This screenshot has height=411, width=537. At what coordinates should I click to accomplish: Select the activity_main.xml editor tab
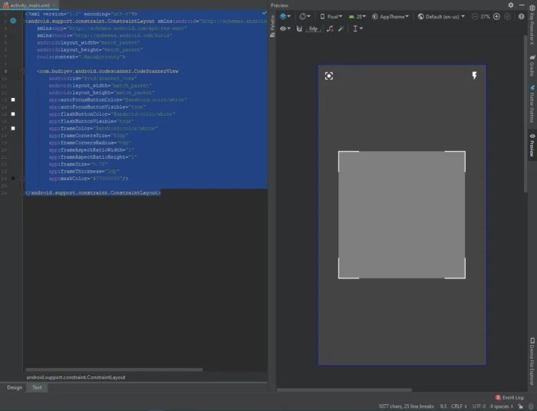pos(29,5)
